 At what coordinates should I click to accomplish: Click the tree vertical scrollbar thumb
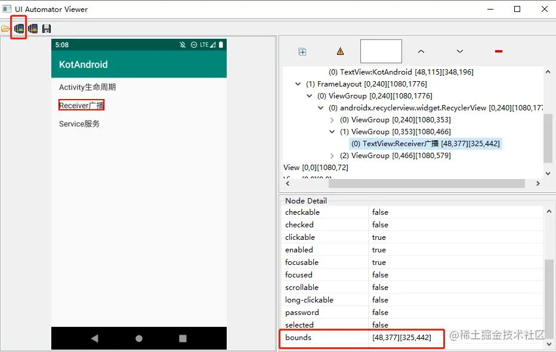[x=548, y=138]
